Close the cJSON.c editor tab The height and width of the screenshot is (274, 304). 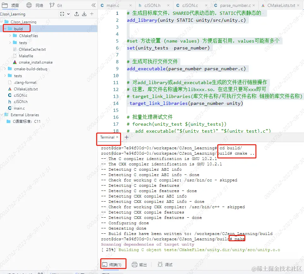[206, 5]
